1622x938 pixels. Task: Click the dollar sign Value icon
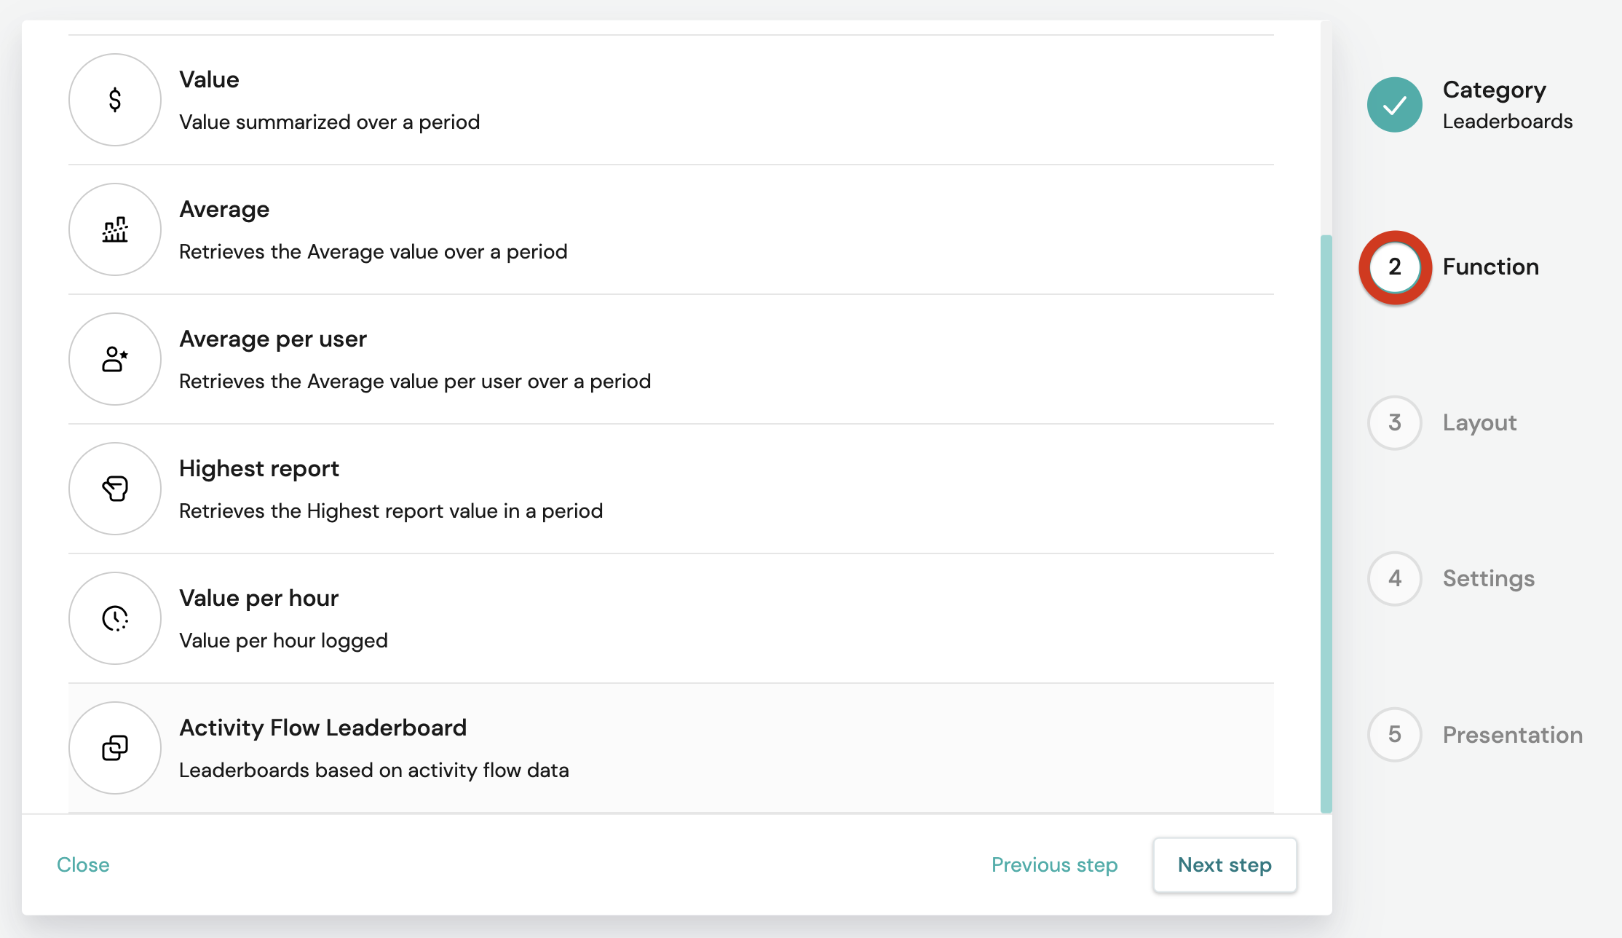click(115, 100)
